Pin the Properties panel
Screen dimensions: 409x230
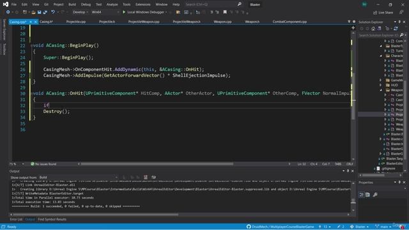(399, 182)
